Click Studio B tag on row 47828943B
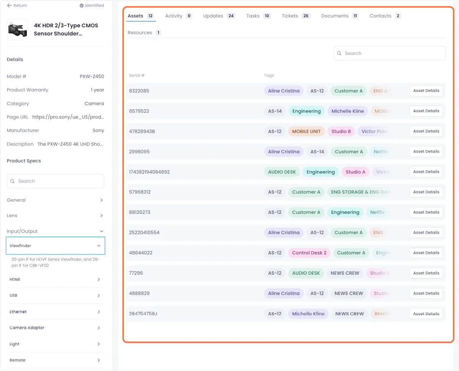Screen dimensions: 459x371 click(341, 132)
